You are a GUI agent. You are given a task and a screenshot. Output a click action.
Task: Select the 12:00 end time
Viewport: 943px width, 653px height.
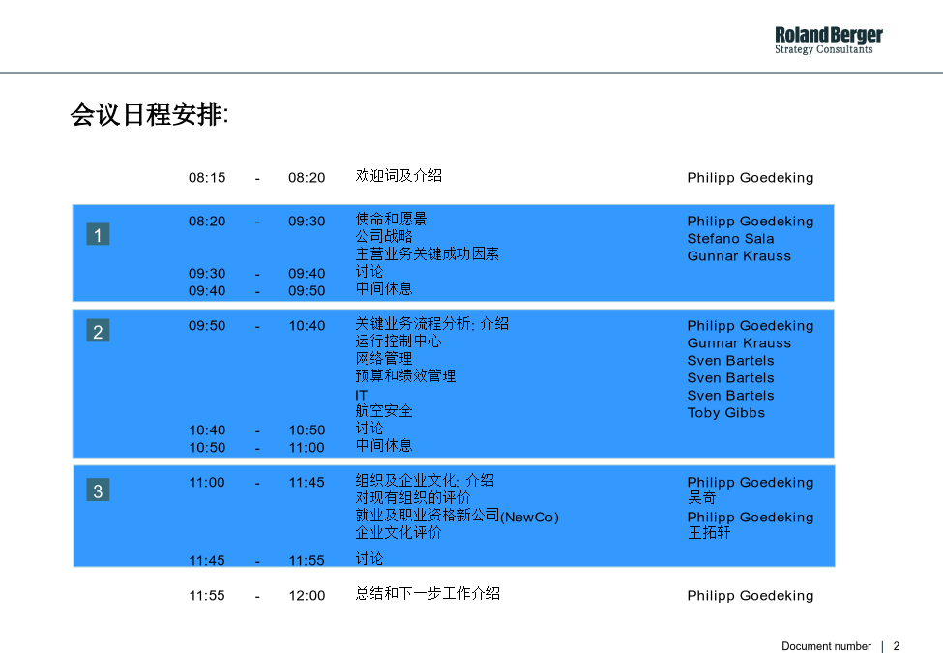[307, 596]
